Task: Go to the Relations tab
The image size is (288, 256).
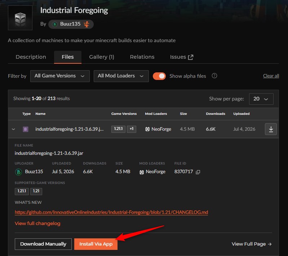Action: coord(142,57)
